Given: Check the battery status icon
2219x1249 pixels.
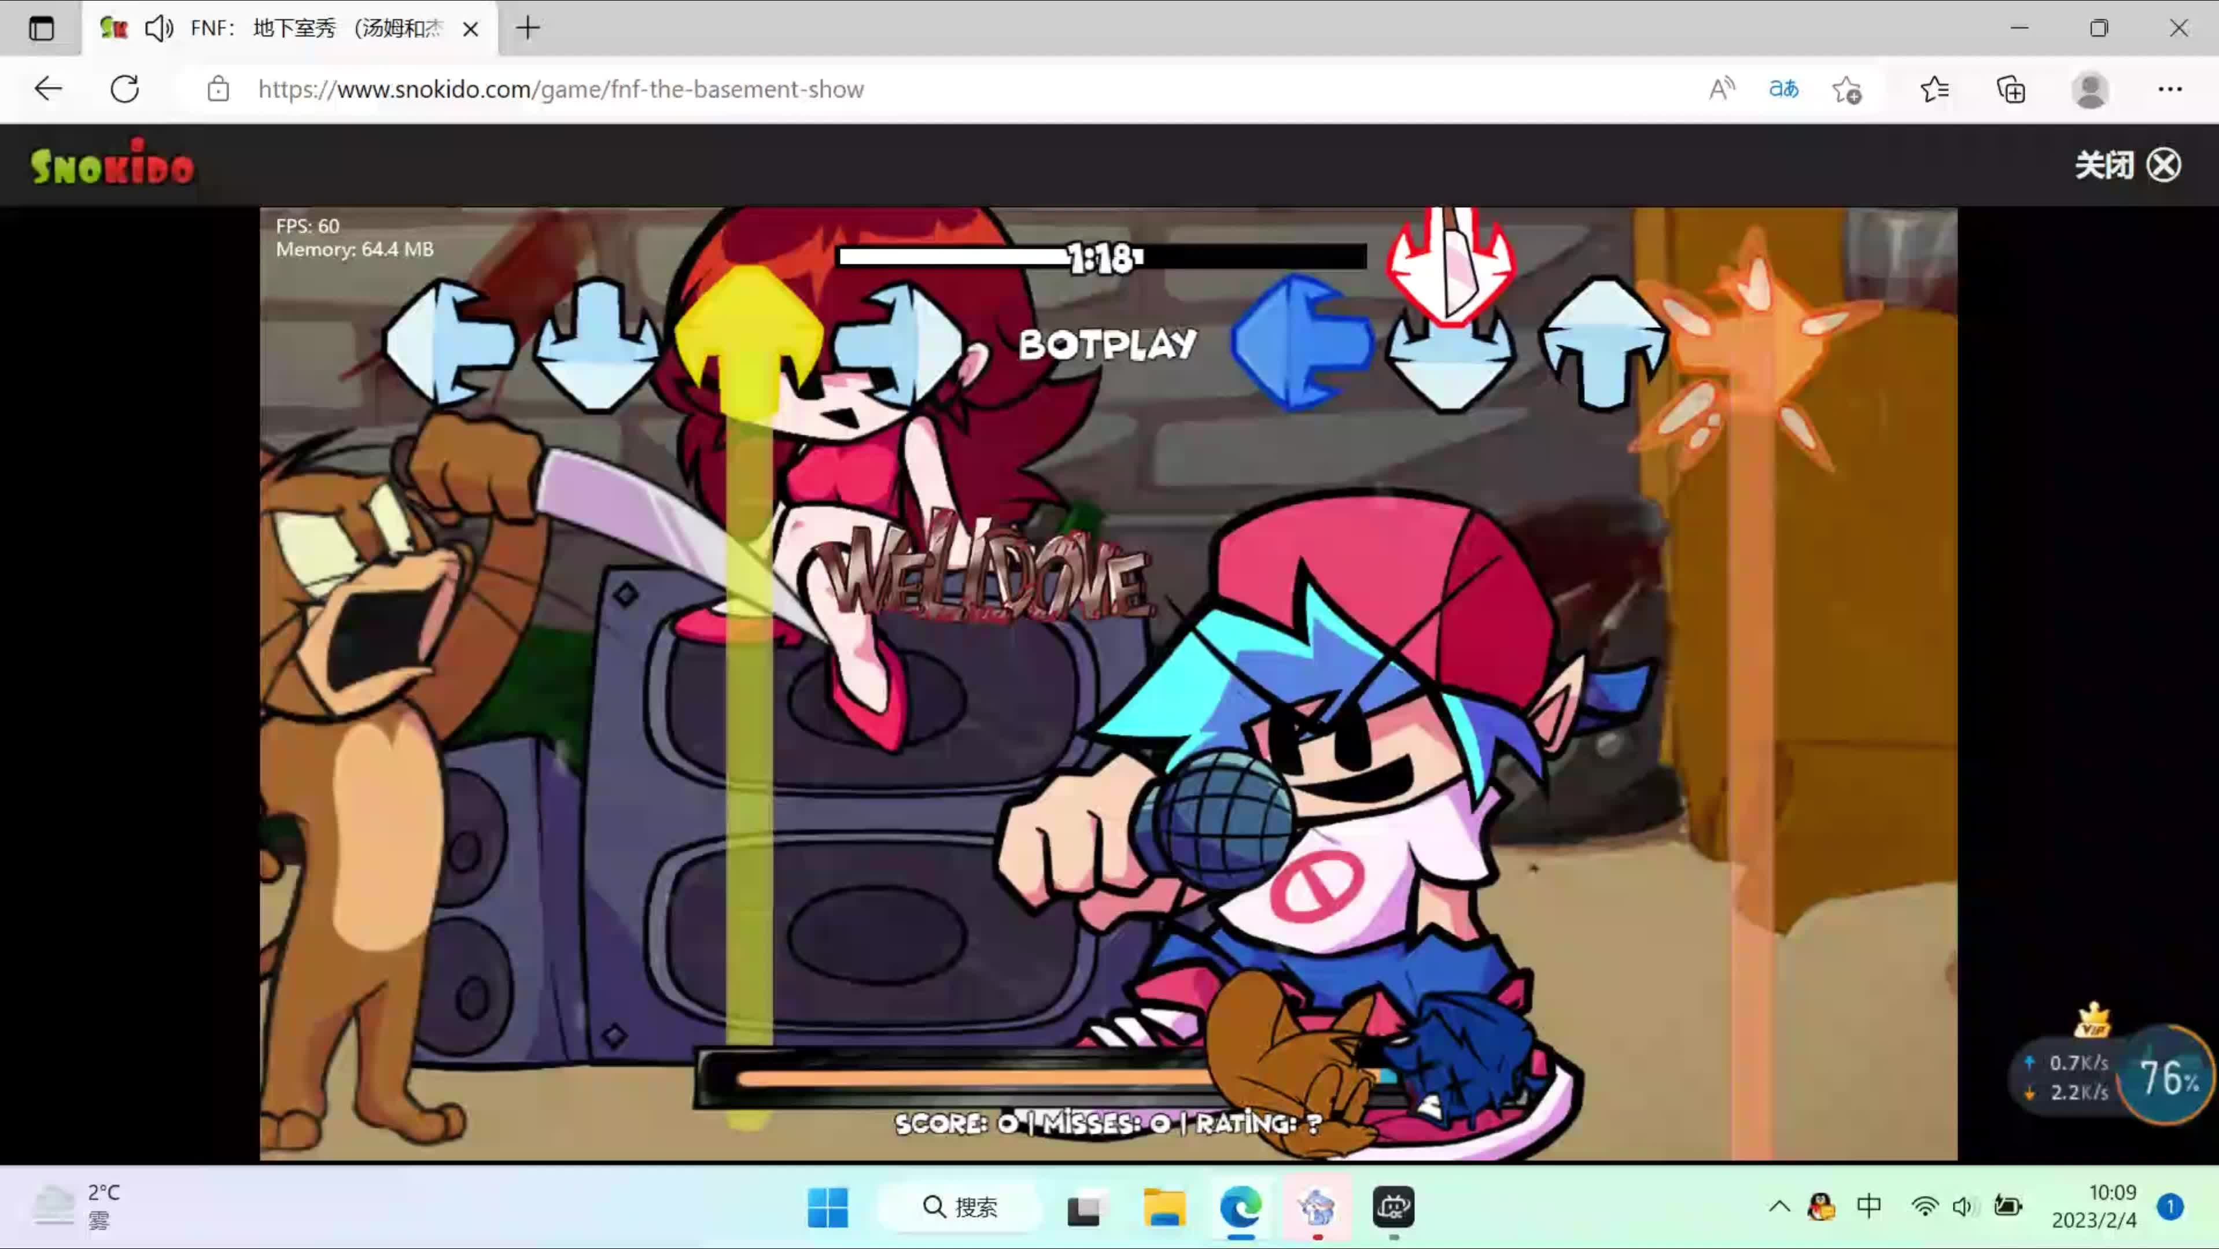Looking at the screenshot, I should tap(2008, 1207).
